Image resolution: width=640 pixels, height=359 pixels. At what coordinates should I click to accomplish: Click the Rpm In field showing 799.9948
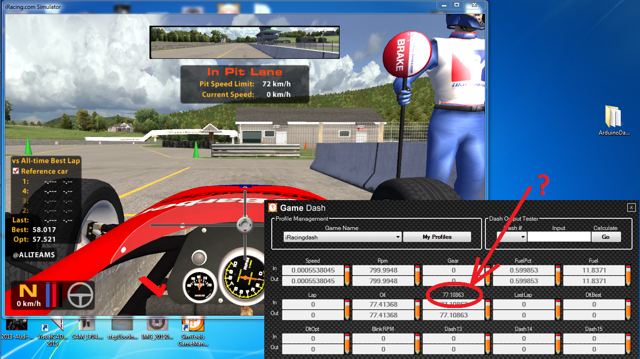383,270
